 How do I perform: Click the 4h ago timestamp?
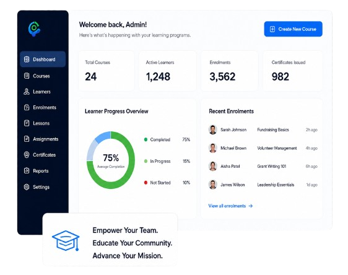pyautogui.click(x=311, y=148)
